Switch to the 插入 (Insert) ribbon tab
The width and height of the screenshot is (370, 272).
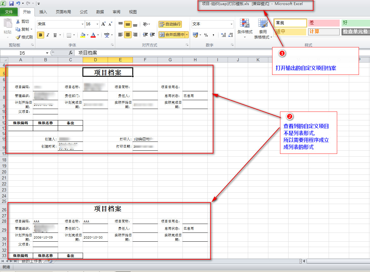(x=43, y=12)
